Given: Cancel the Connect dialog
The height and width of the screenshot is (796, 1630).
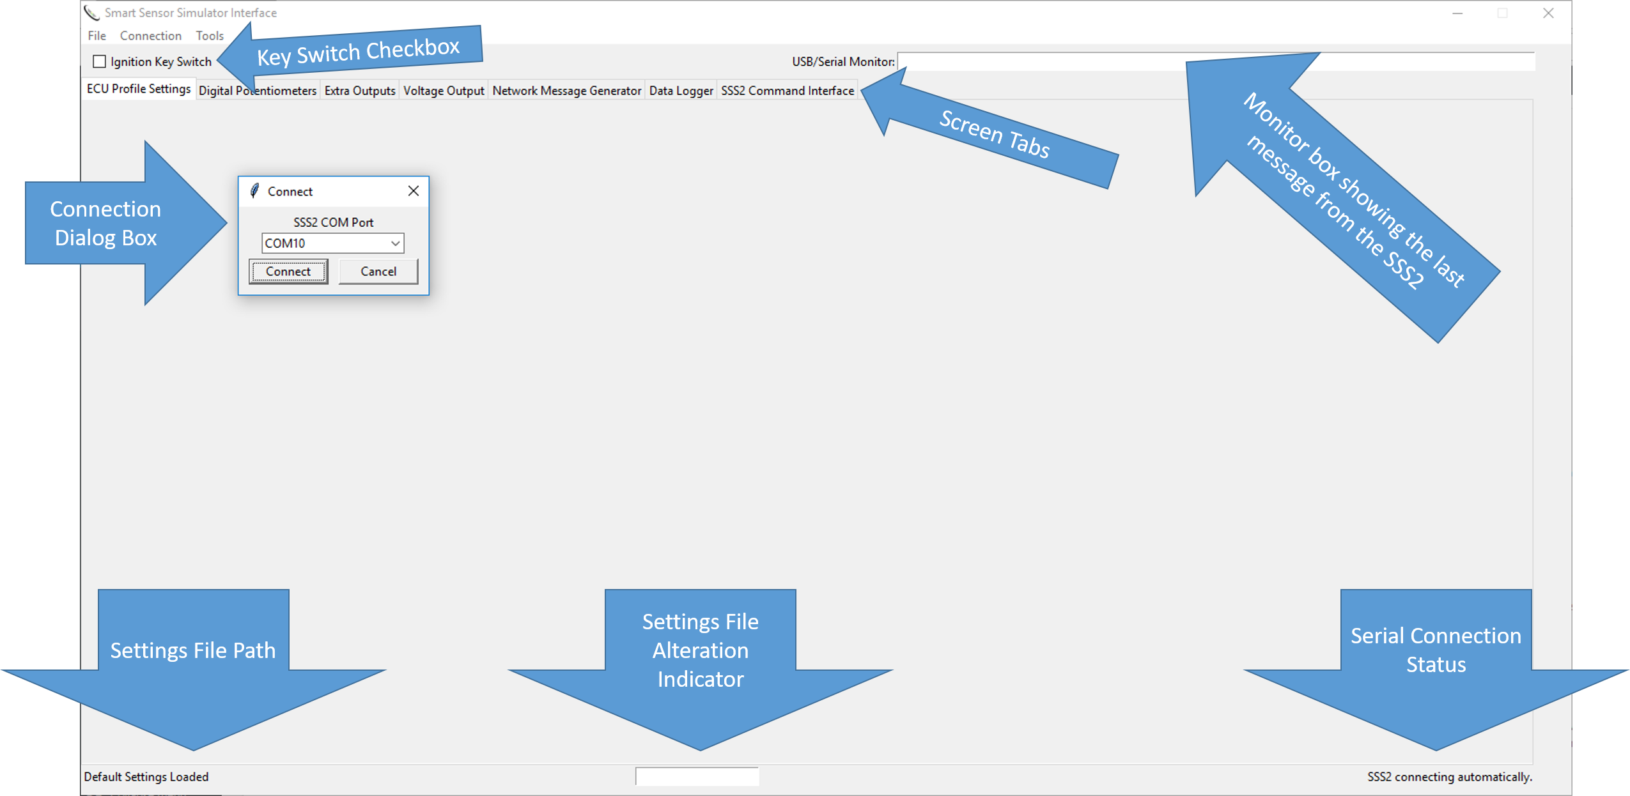Looking at the screenshot, I should pos(378,272).
